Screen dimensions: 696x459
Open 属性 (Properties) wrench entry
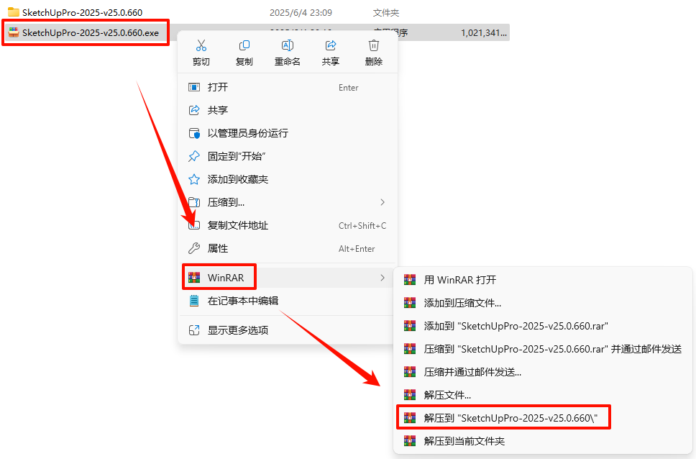287,248
